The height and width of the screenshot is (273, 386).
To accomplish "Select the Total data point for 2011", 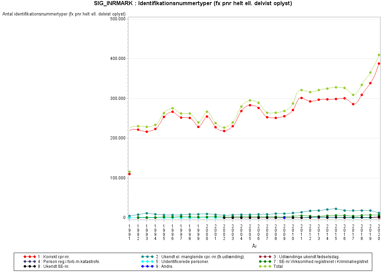I will click(x=301, y=90).
